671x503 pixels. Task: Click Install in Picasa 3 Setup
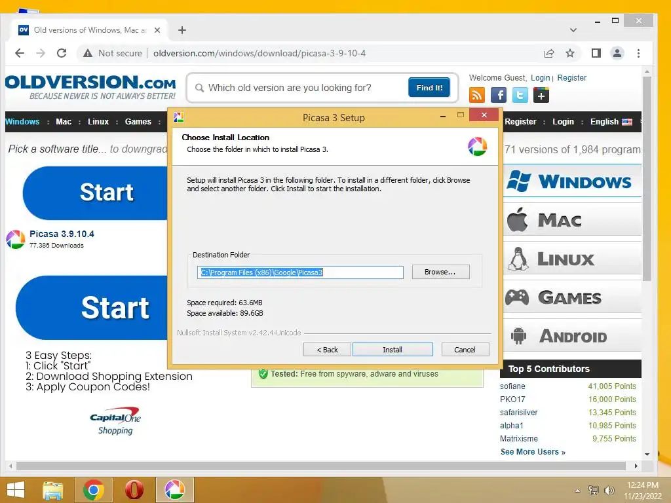[x=393, y=350]
